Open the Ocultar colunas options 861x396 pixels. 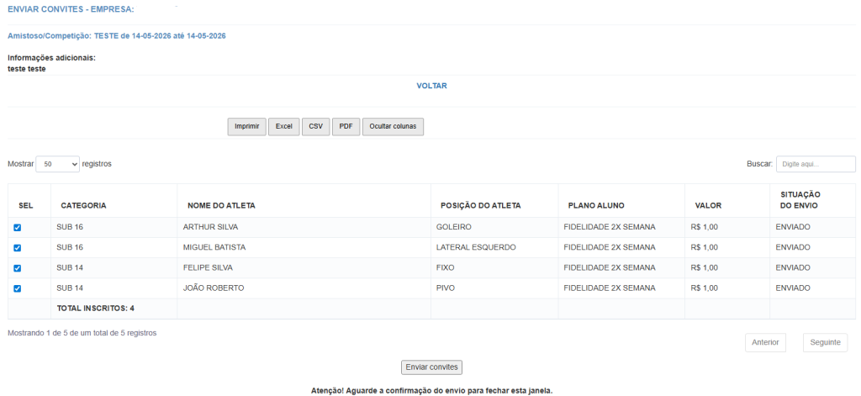click(x=393, y=126)
